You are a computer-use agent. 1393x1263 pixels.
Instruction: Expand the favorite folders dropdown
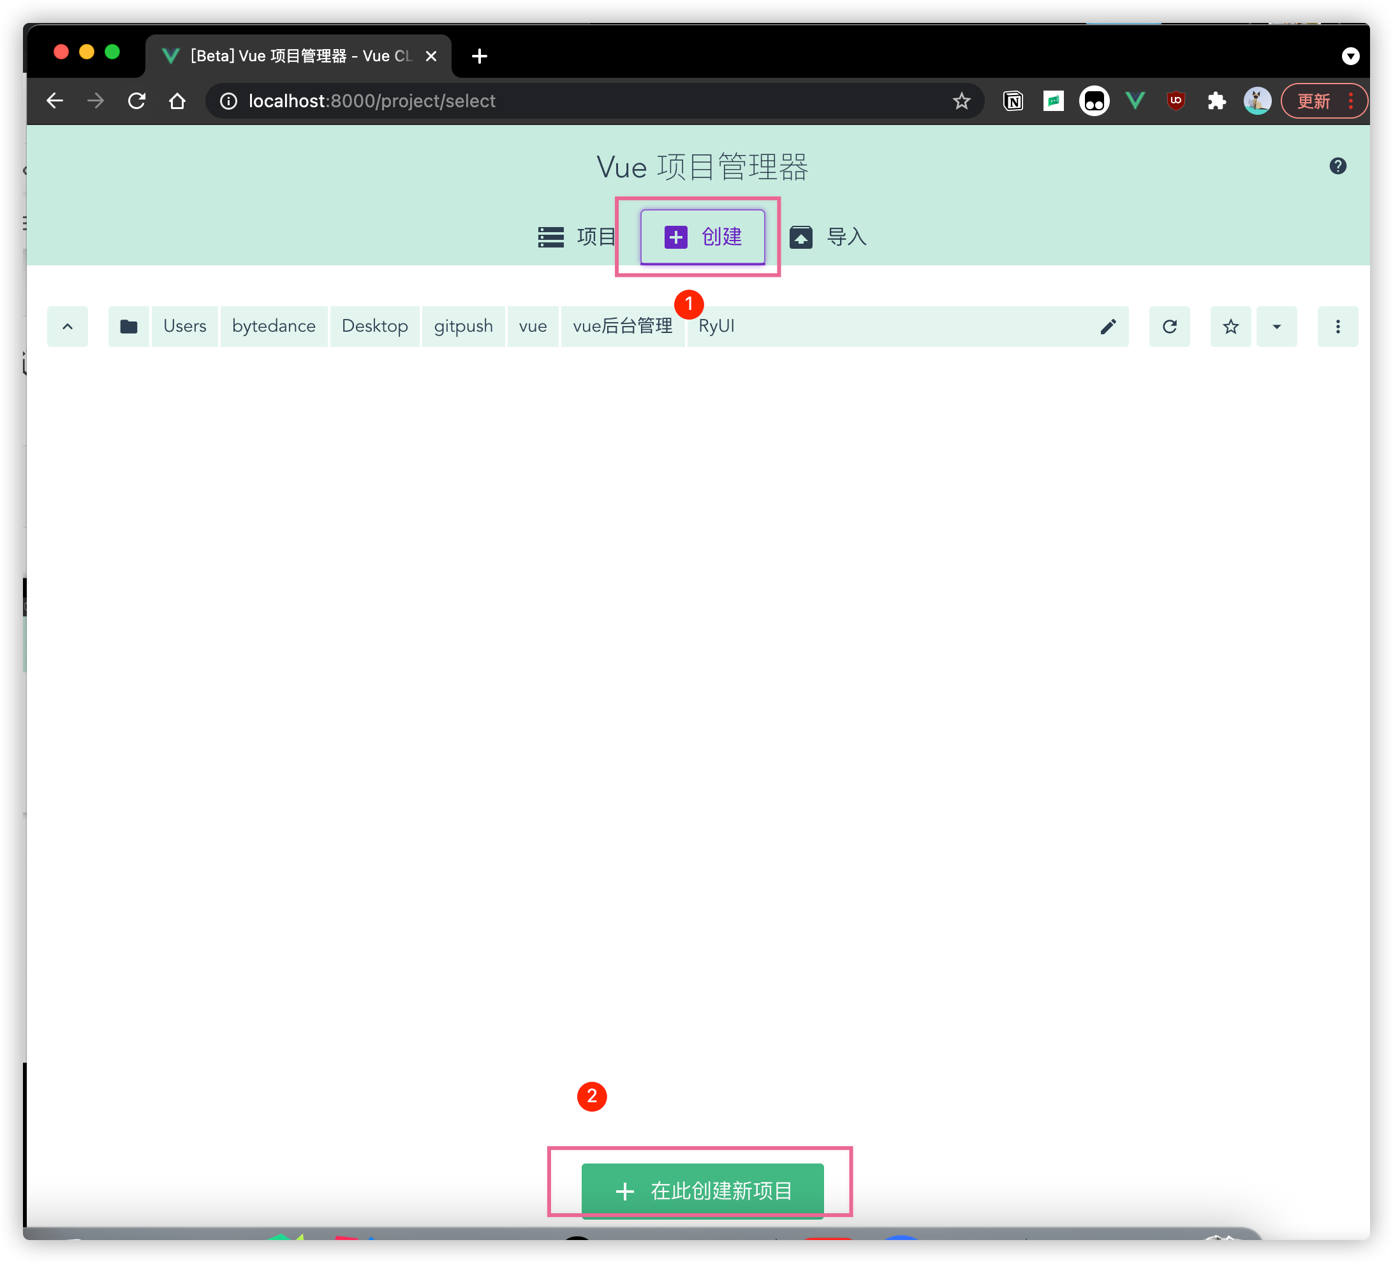pyautogui.click(x=1277, y=327)
